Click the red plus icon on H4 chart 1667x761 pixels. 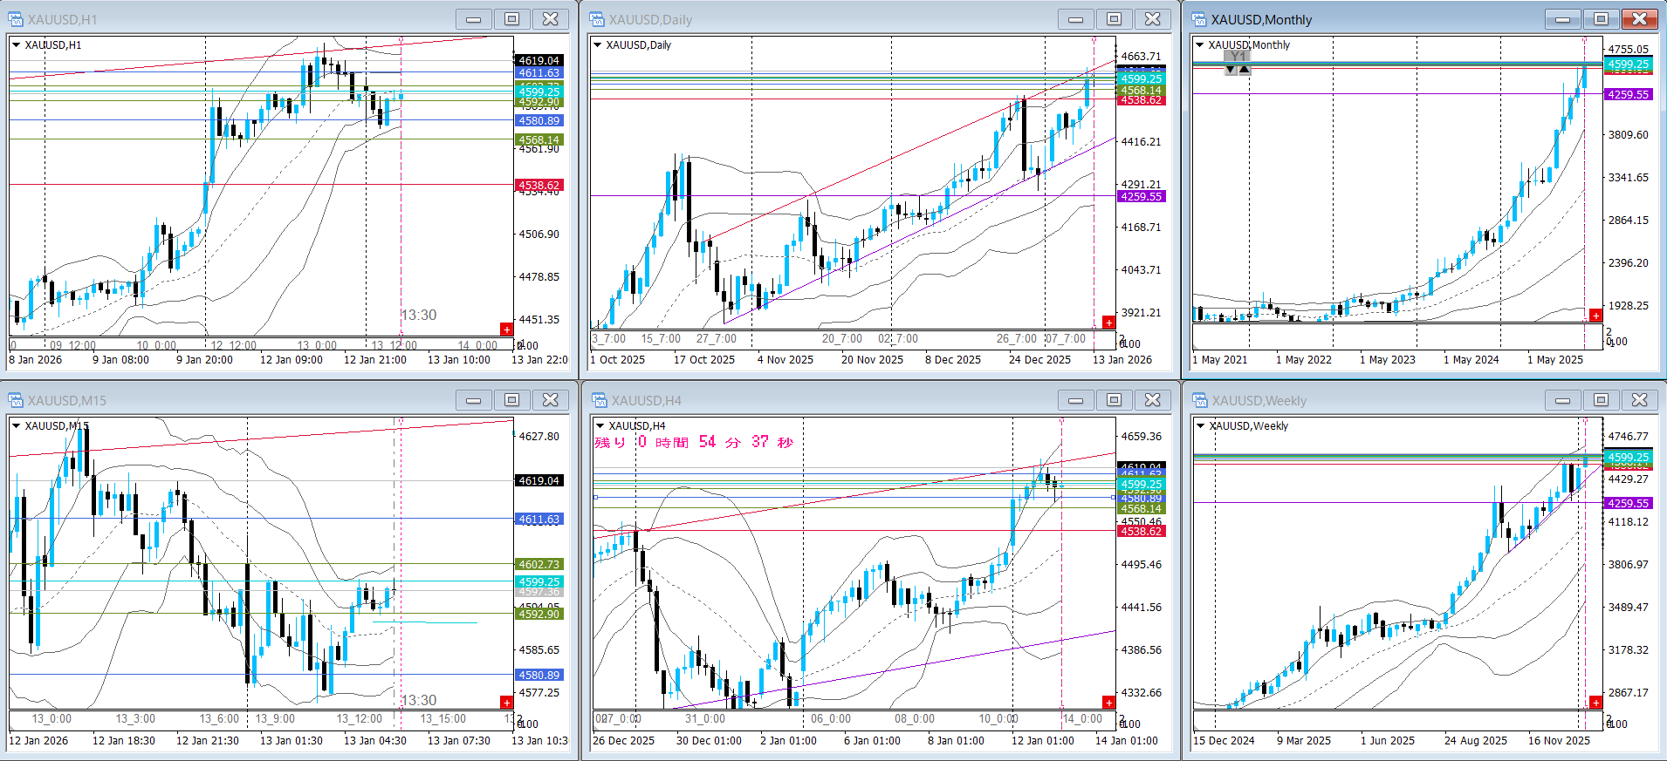1108,703
